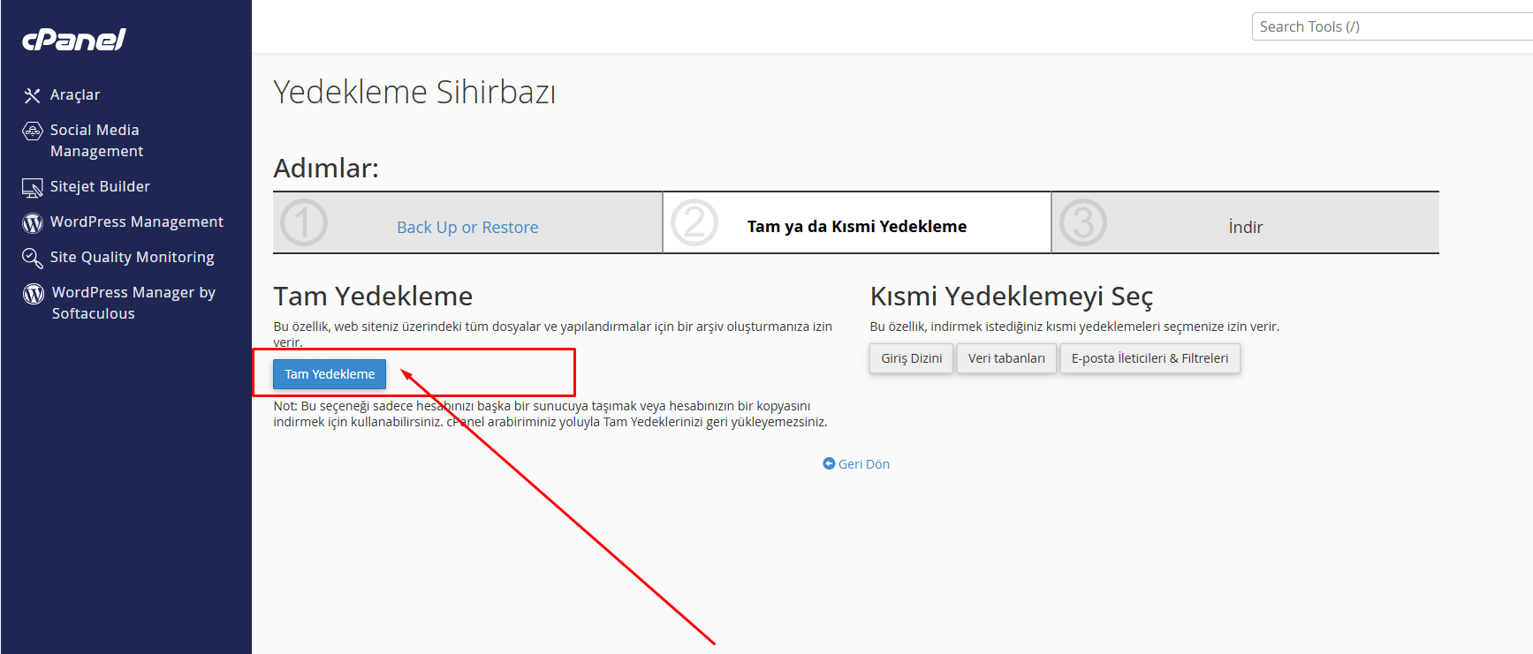Click E-posta İleticileri & Filtreleri button
Viewport: 1533px width, 654px height.
coord(1150,358)
